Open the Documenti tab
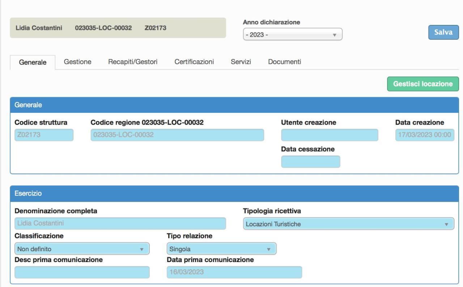This screenshot has width=463, height=287. tap(285, 62)
